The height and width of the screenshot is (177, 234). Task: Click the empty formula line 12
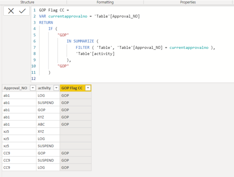[132, 79]
